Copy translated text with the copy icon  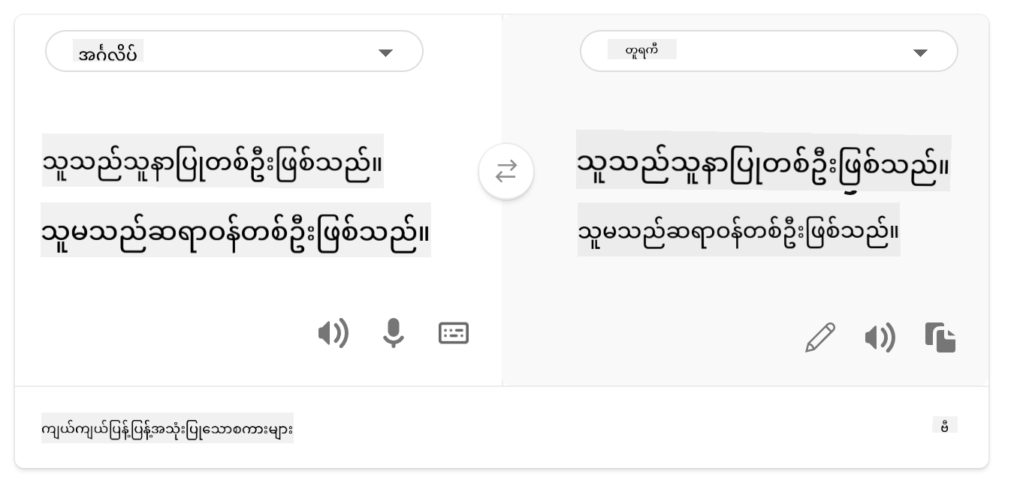point(940,337)
